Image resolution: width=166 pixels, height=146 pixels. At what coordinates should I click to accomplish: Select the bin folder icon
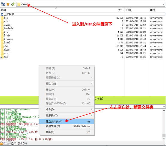(2, 18)
